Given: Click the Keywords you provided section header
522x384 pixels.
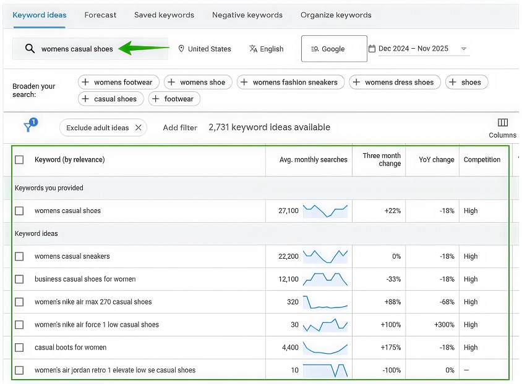Looking at the screenshot, I should pyautogui.click(x=49, y=188).
